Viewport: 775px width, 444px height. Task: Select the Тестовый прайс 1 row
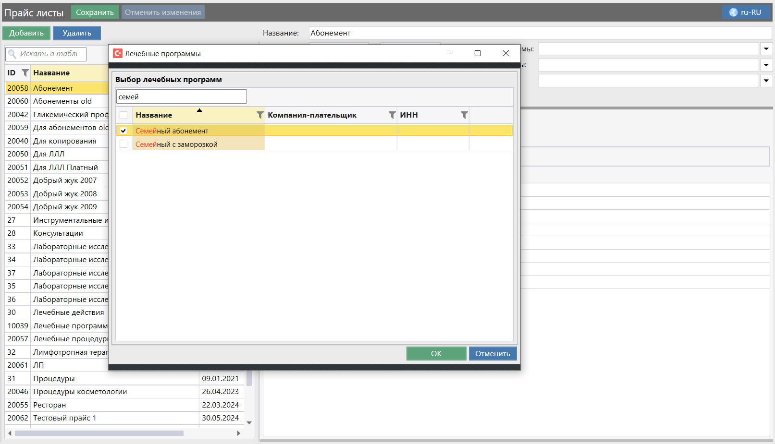64,418
